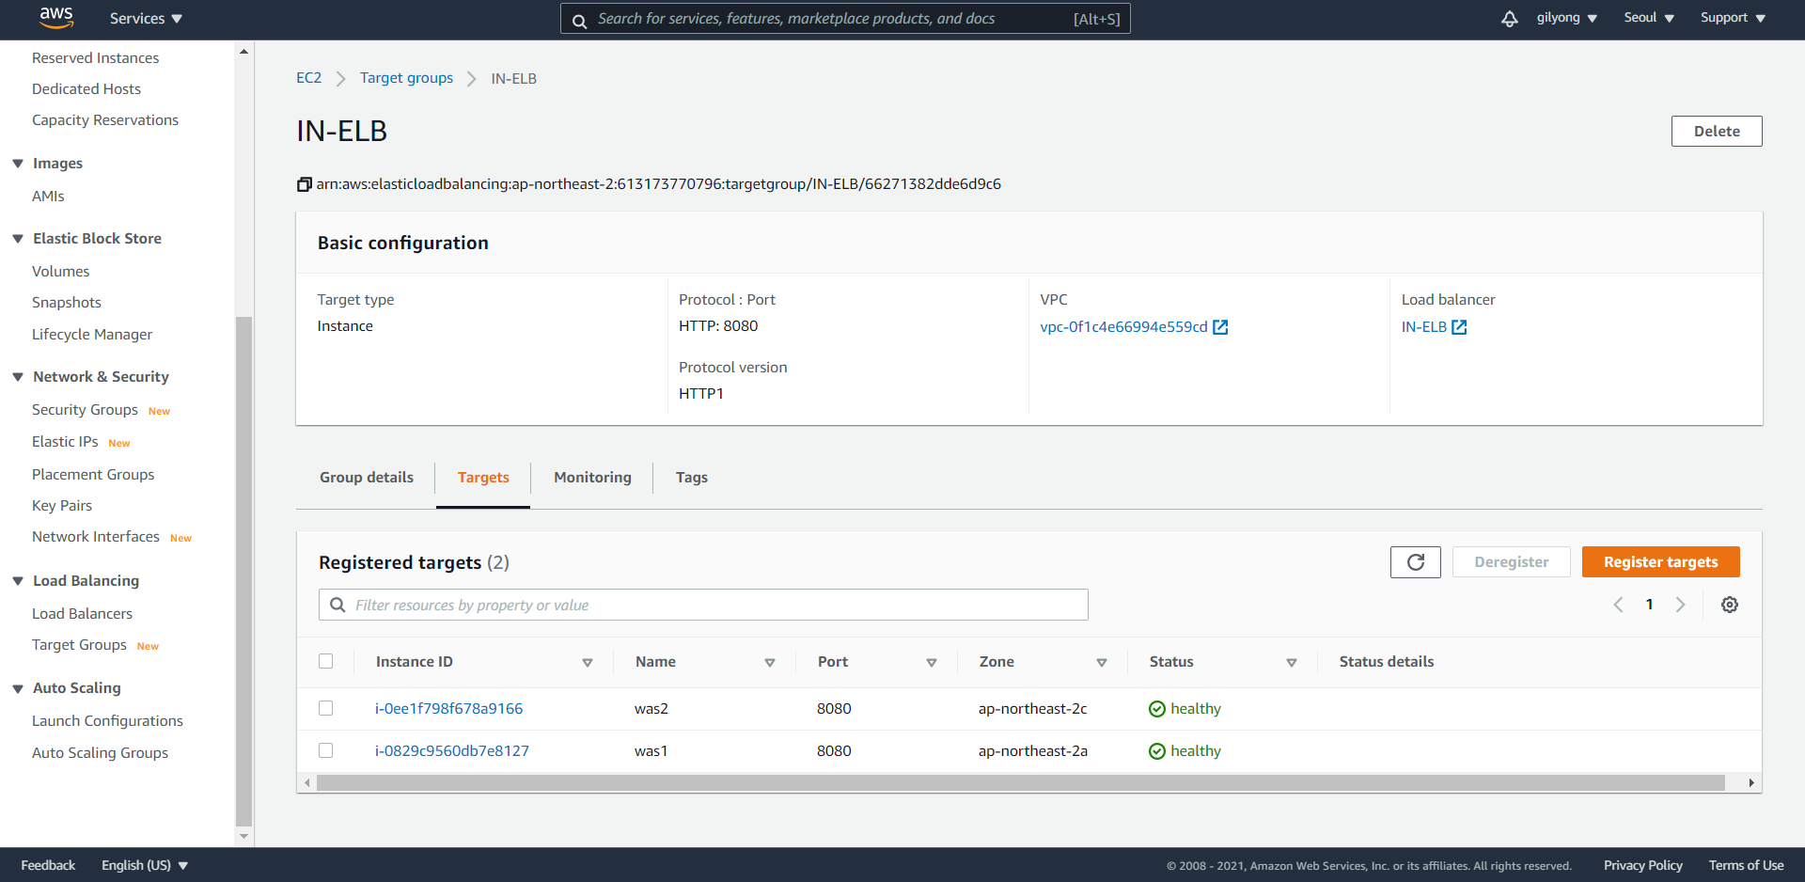The width and height of the screenshot is (1805, 882).
Task: Go to next page of targets
Action: pos(1681,605)
